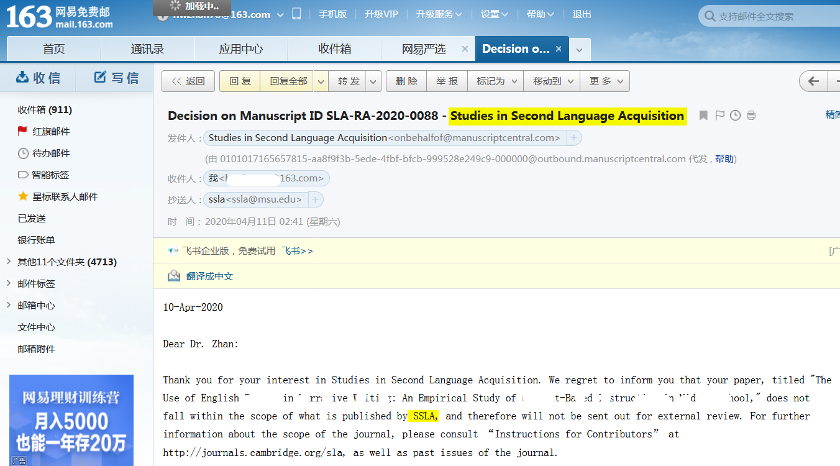Image resolution: width=840 pixels, height=466 pixels.
Task: Expand 其他11个文件夹 folder group
Action: coord(9,262)
